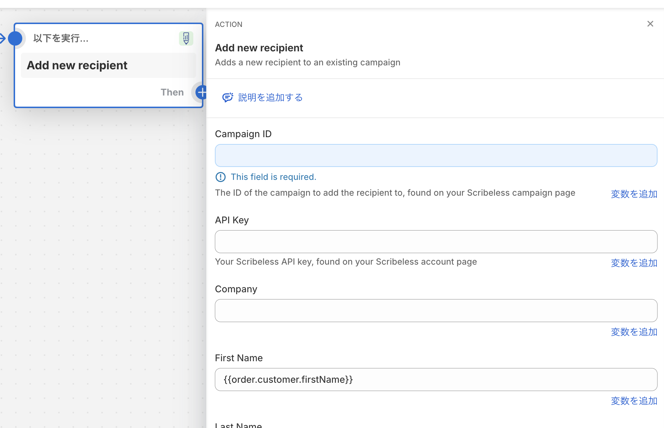This screenshot has width=664, height=428.
Task: Click the Add new recipient heading in the panel
Action: tap(259, 48)
